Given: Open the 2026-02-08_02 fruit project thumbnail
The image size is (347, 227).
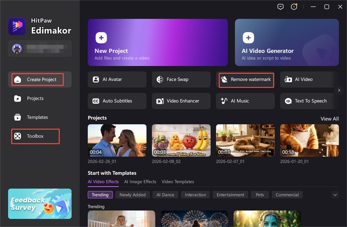Looking at the screenshot, I should point(181,141).
